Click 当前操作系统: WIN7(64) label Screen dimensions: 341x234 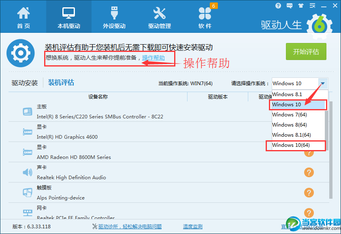pos(185,84)
